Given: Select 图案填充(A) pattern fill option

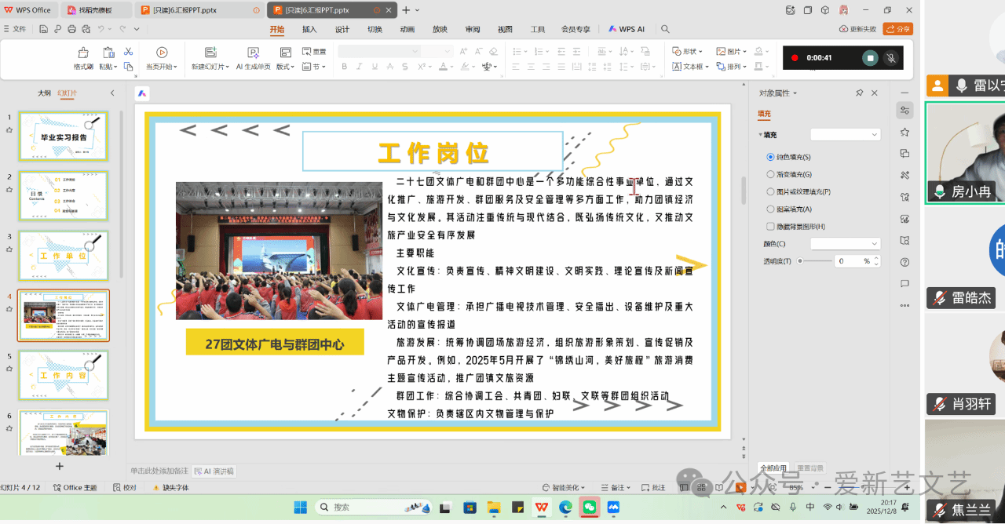Looking at the screenshot, I should 771,209.
